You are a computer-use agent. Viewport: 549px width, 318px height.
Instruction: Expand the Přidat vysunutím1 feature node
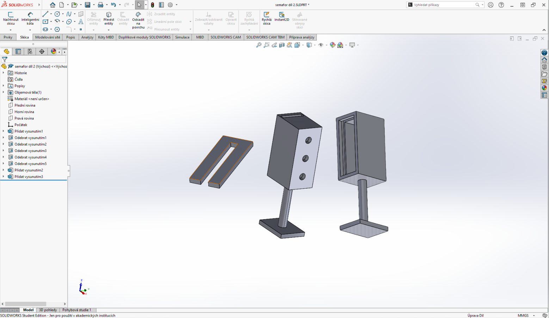click(x=4, y=131)
